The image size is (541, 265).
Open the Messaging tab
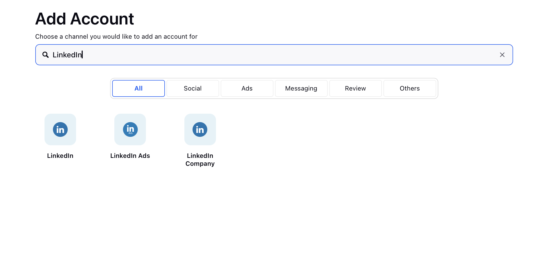point(301,88)
